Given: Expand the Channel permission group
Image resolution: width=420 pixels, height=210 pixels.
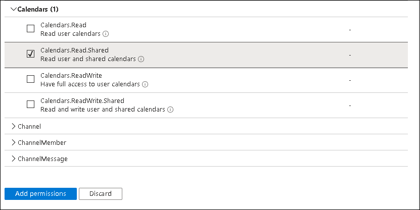Looking at the screenshot, I should [13, 126].
